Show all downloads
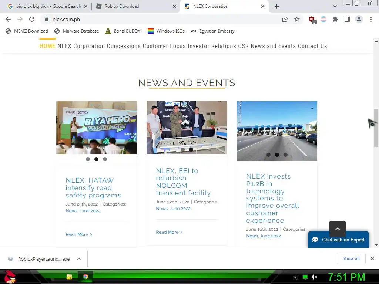 coord(351,258)
